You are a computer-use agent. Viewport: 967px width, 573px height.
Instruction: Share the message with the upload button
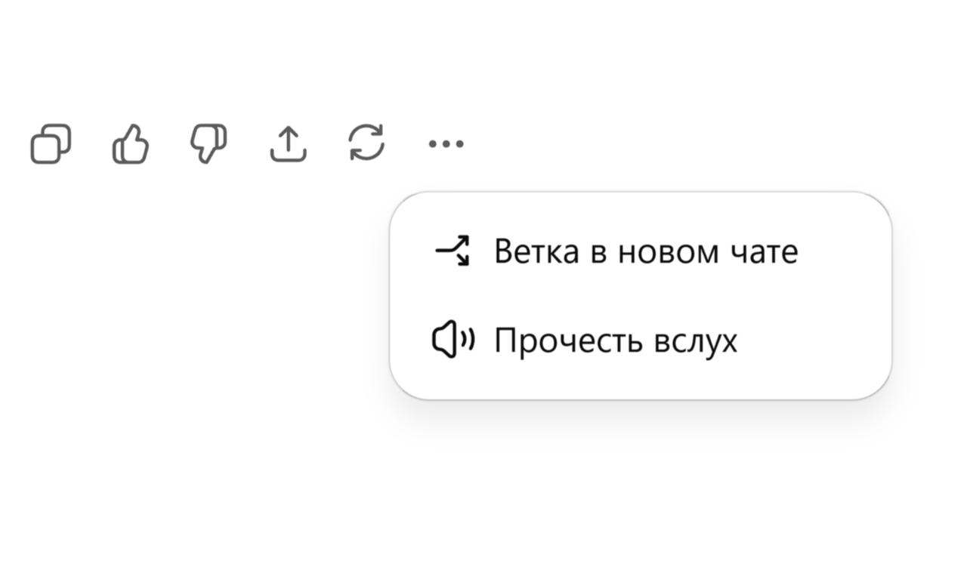[x=289, y=143]
